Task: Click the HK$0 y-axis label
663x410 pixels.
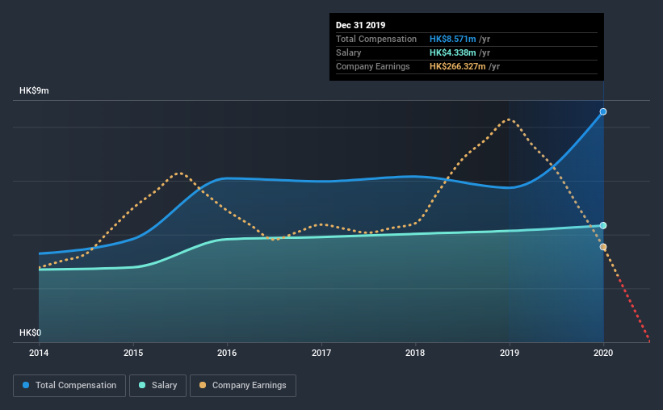Action: pos(31,333)
